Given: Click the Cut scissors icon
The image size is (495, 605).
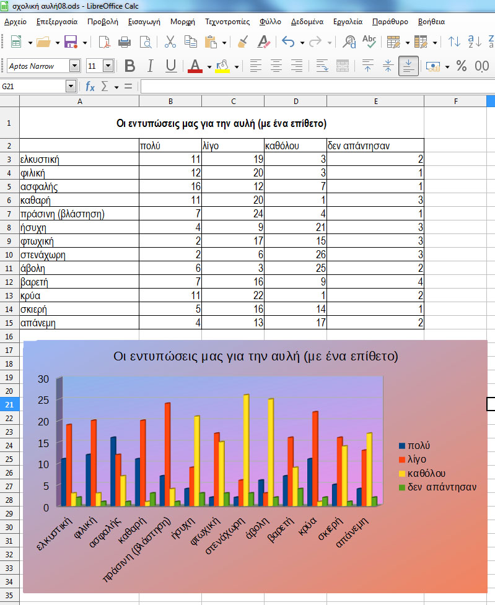Looking at the screenshot, I should click(x=170, y=42).
